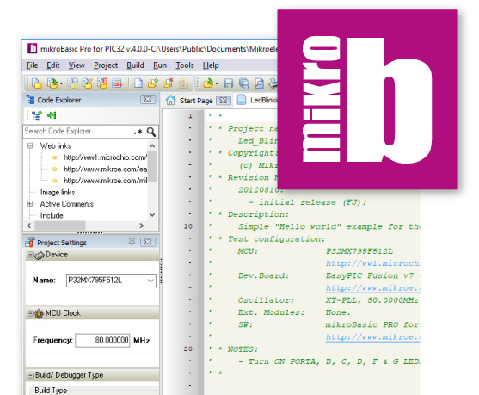
Task: Click the greyed import/exit toolbar icon
Action: tap(183, 83)
